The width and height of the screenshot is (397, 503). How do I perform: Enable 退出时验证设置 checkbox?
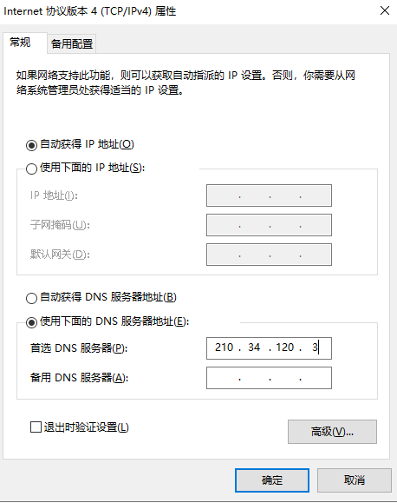coord(36,427)
